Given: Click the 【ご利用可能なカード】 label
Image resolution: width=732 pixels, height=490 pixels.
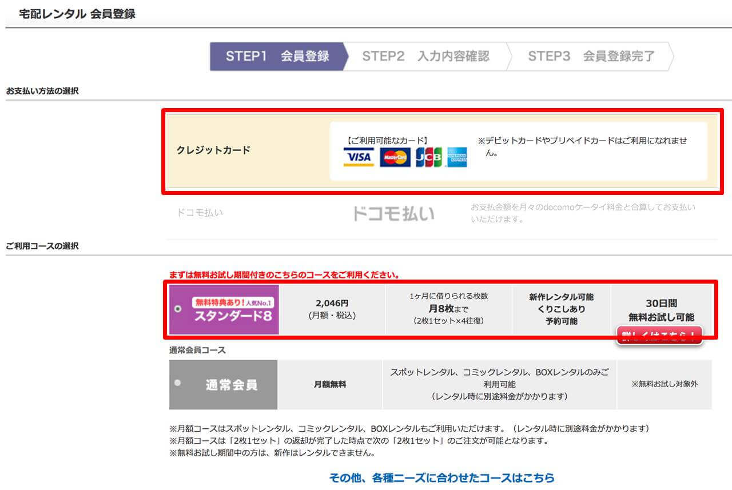Looking at the screenshot, I should click(x=387, y=140).
